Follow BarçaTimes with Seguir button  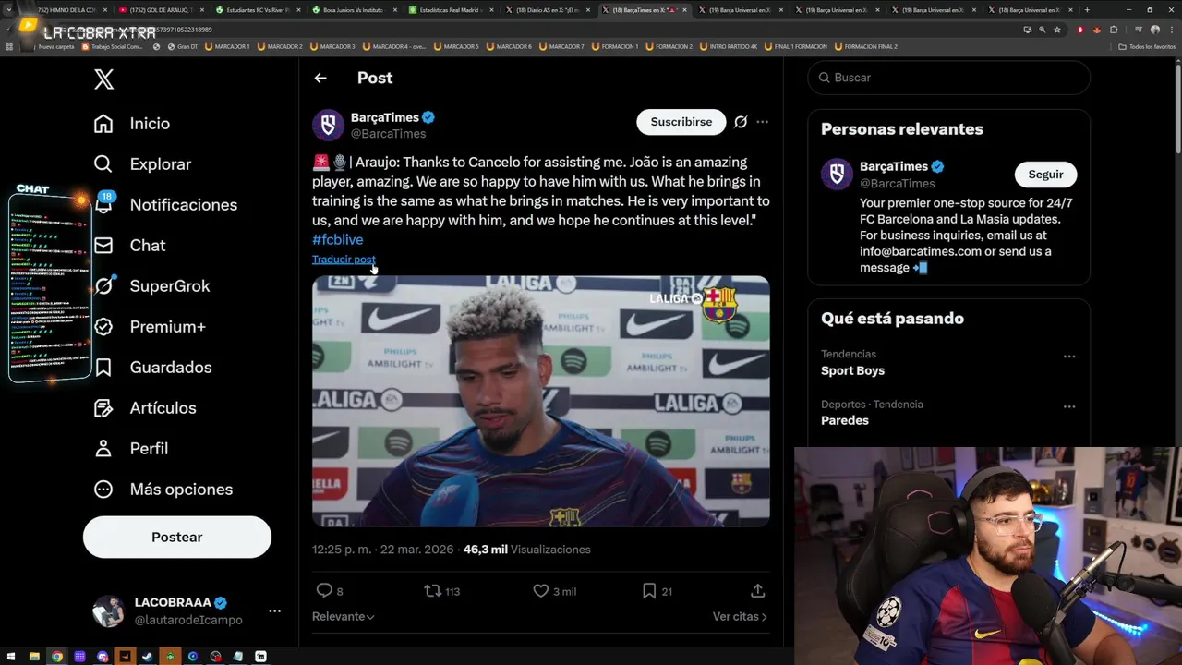tap(1046, 175)
